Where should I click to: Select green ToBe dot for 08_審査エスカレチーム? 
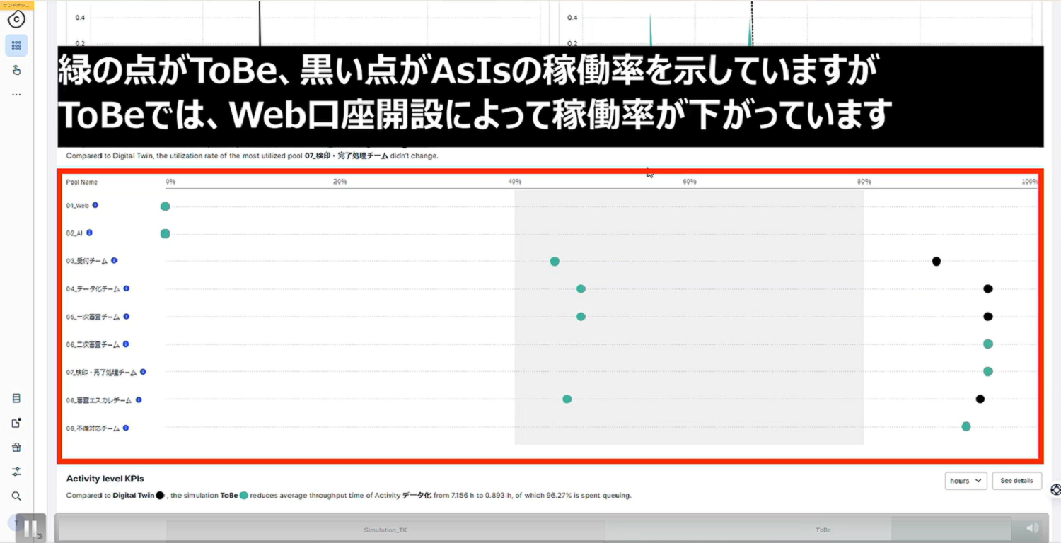567,399
